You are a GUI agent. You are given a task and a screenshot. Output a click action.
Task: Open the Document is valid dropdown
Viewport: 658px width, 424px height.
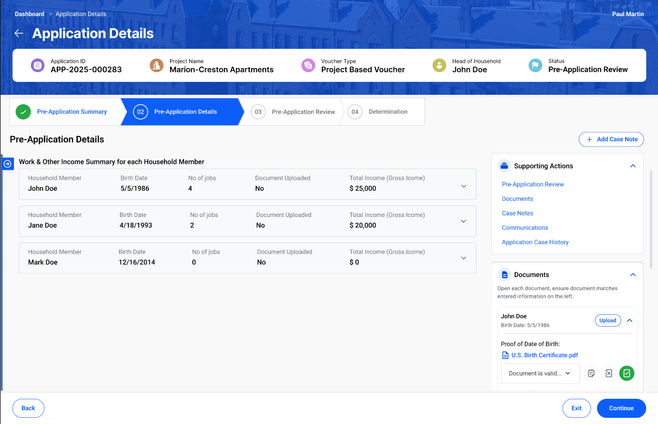tap(540, 374)
